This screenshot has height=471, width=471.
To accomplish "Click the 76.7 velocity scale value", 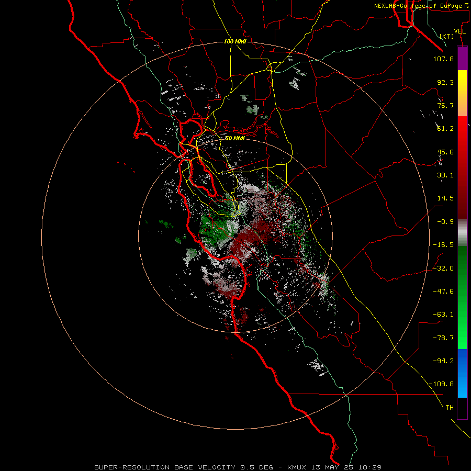I will click(445, 105).
